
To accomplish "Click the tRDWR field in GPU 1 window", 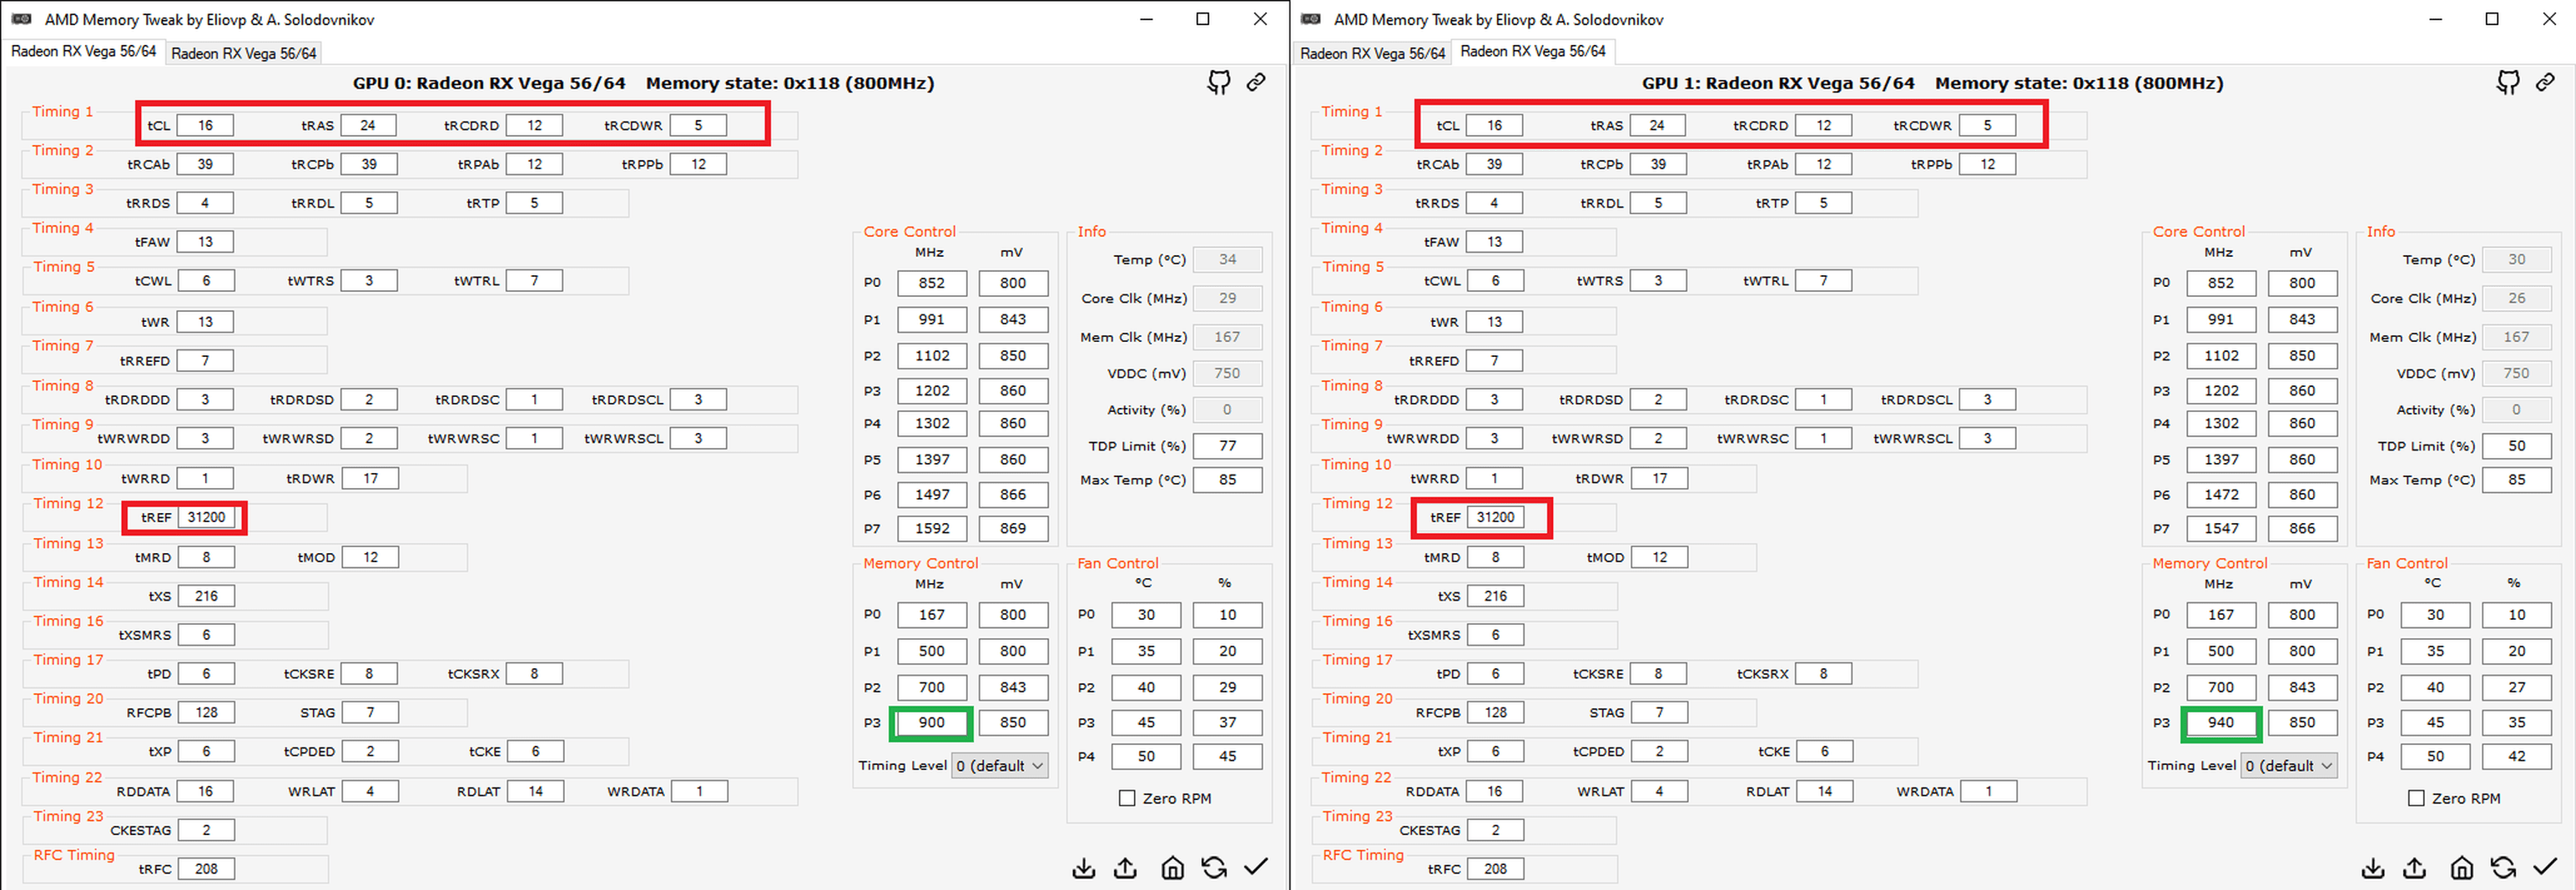I will click(1659, 478).
